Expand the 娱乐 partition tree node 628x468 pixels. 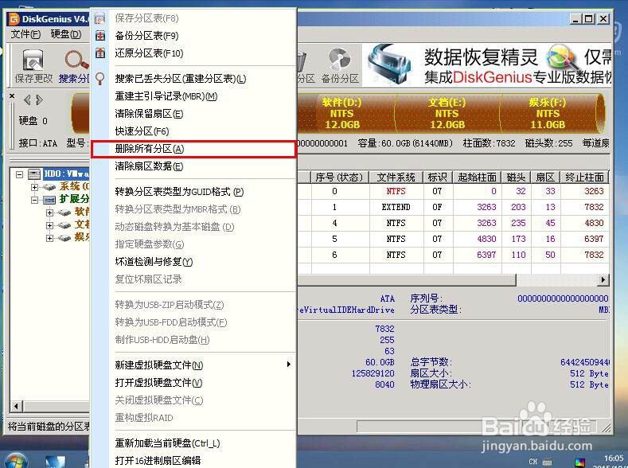point(49,238)
